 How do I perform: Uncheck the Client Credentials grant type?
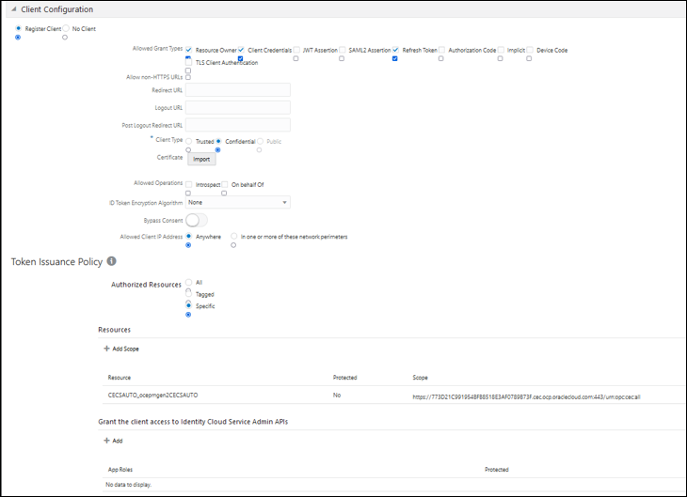[x=241, y=50]
